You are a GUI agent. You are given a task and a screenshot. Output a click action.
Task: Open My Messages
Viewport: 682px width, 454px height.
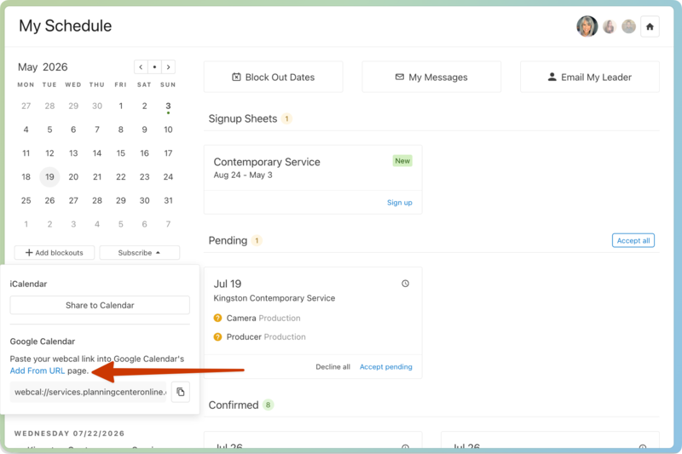click(431, 77)
